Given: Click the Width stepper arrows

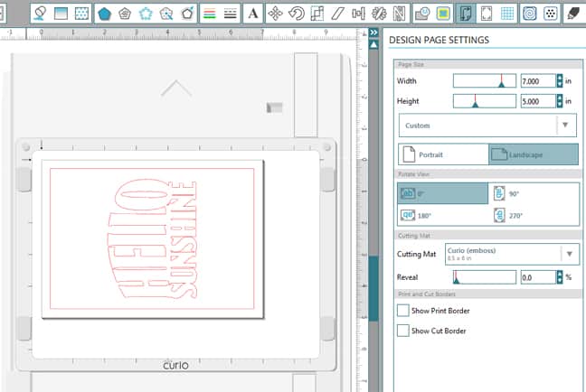Looking at the screenshot, I should pyautogui.click(x=560, y=81).
